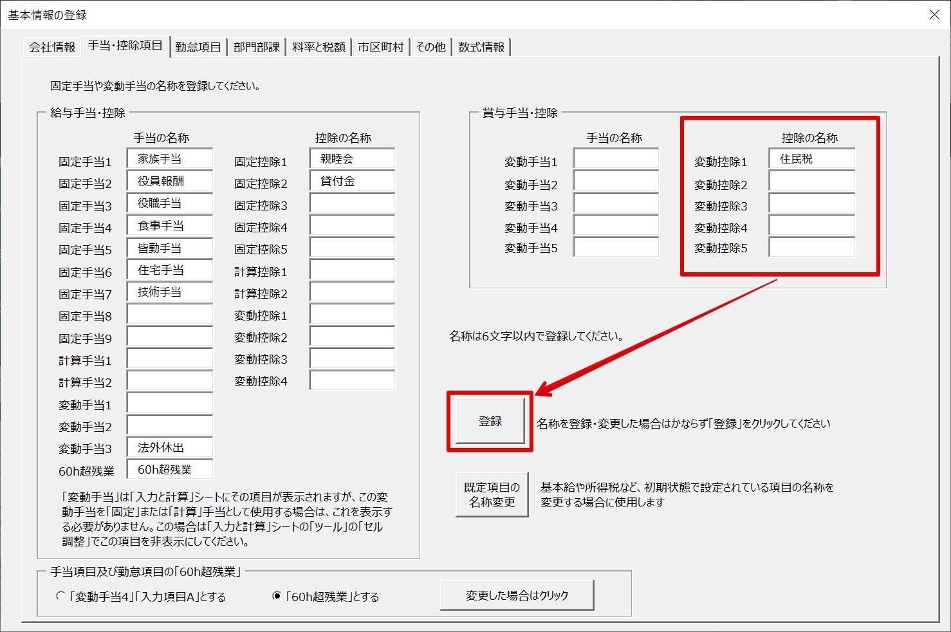Focus the bonus 変動手当1 name field
Viewport: 951px width, 632px height.
[x=616, y=159]
